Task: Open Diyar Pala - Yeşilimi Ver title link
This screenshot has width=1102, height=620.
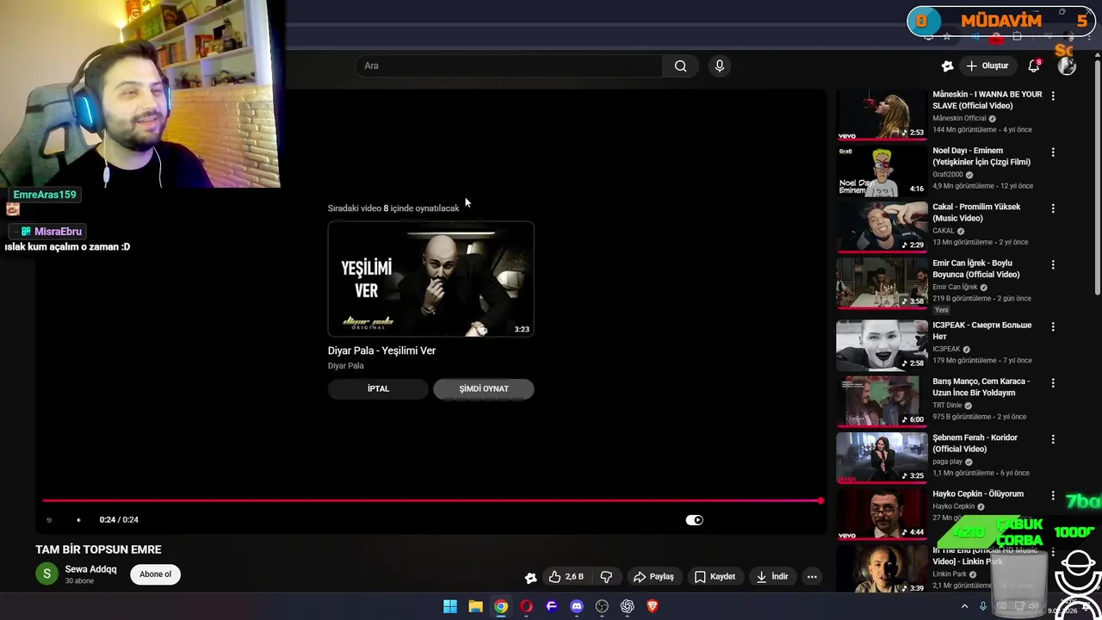Action: pyautogui.click(x=381, y=350)
